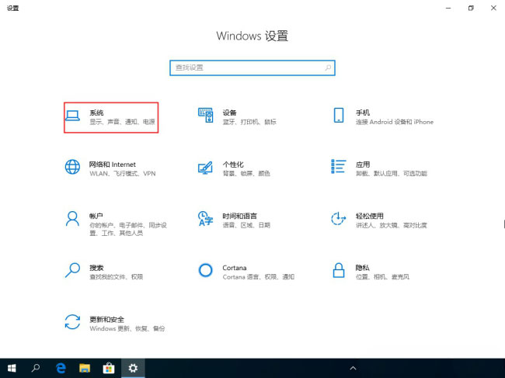
Task: Launch Microsoft Edge from the taskbar
Action: coord(61,368)
